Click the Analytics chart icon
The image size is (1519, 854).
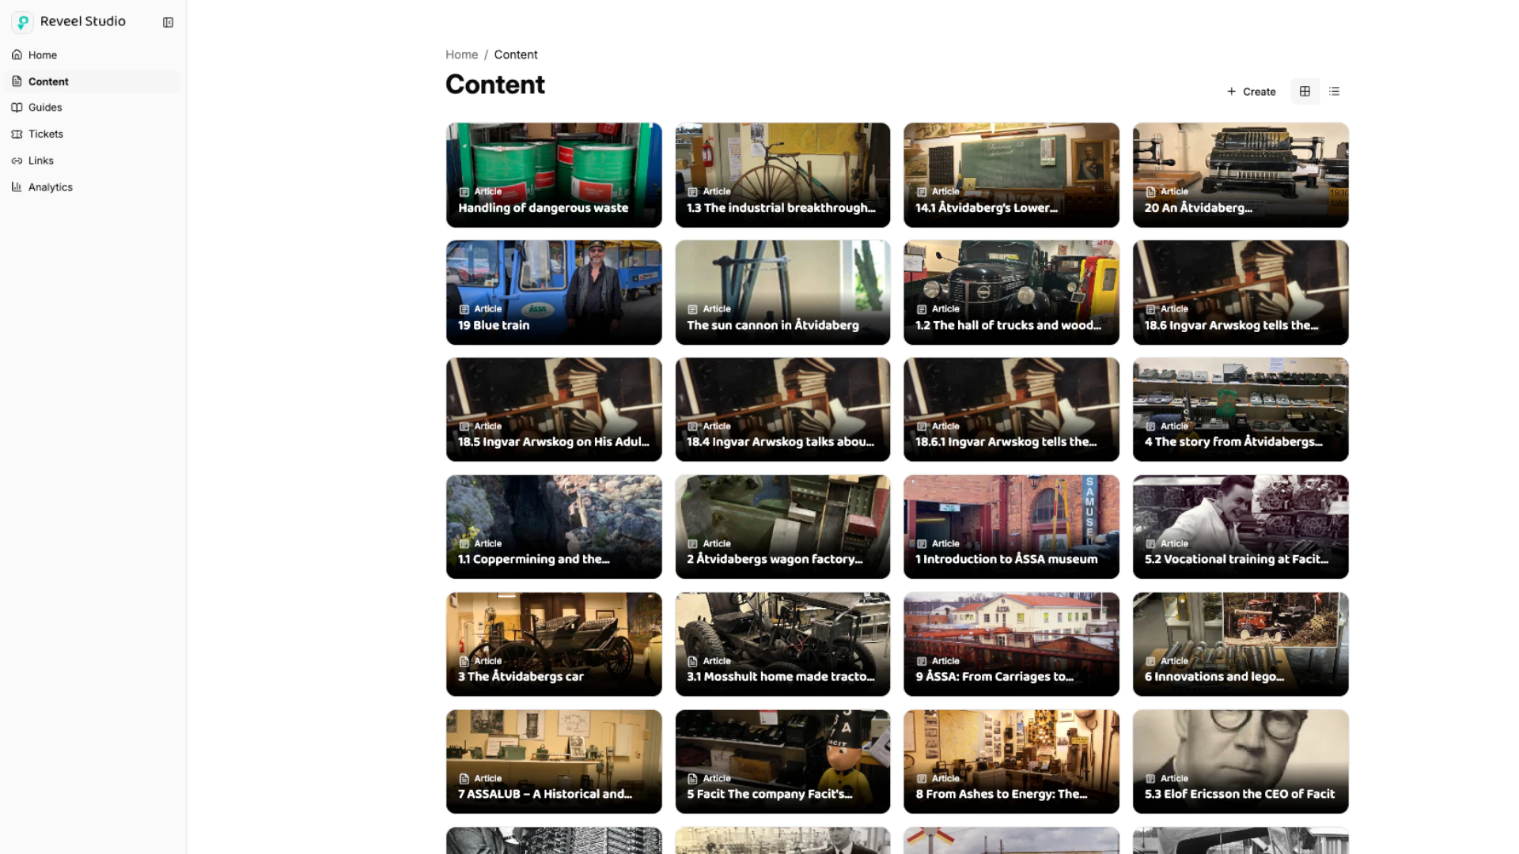[17, 187]
